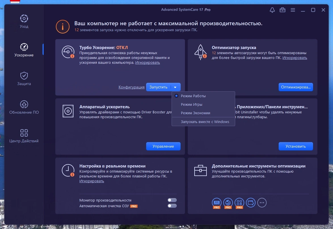The width and height of the screenshot is (333, 229).
Task: Click the Приложения/Панели инструмен... heading
Action: click(x=272, y=107)
